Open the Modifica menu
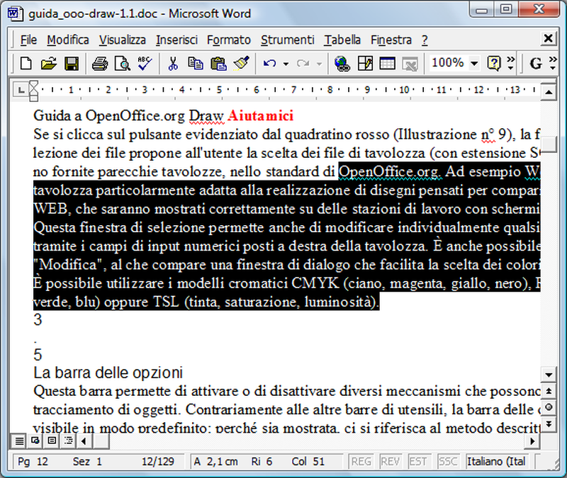567x478 pixels. point(68,40)
